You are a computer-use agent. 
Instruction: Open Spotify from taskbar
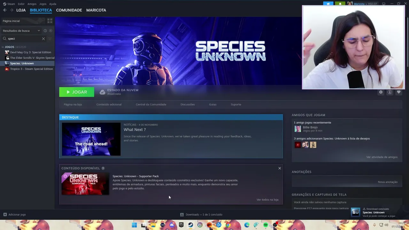click(x=266, y=225)
